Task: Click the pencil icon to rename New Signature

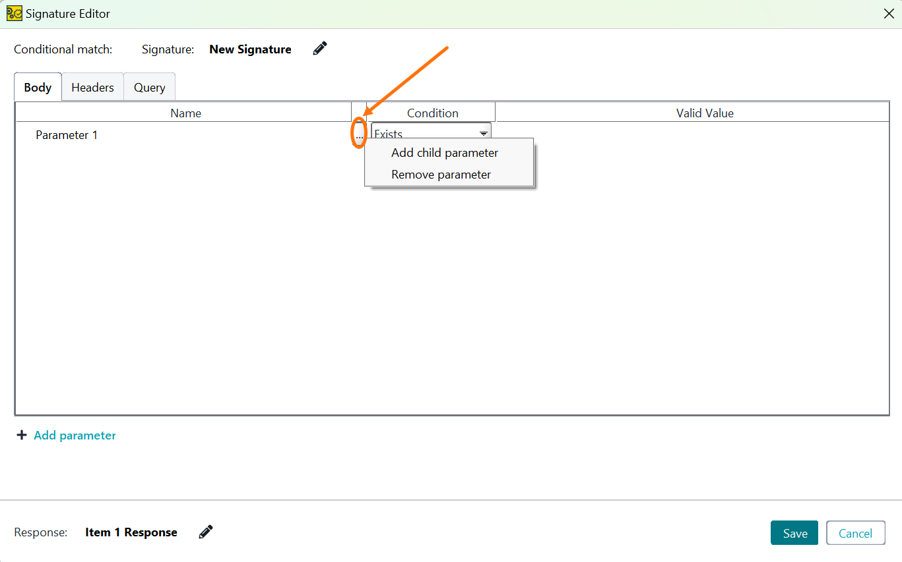Action: click(x=319, y=48)
